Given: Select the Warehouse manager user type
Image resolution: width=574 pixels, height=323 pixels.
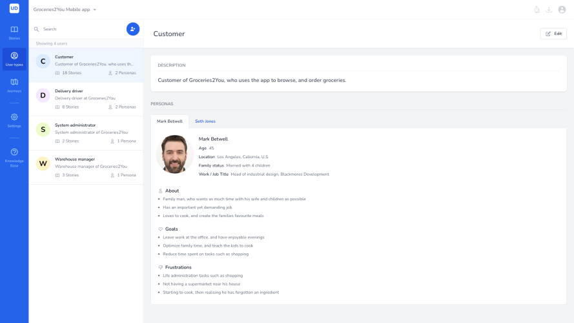Looking at the screenshot, I should coord(86,167).
